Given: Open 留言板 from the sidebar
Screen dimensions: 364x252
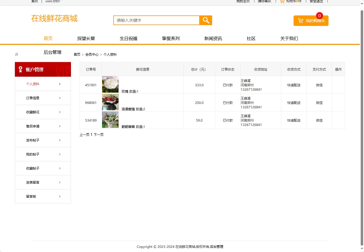Looking at the screenshot, I should pyautogui.click(x=31, y=197).
